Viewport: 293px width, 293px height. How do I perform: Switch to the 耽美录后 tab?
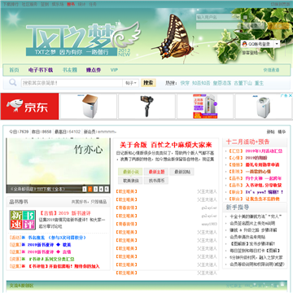click(x=130, y=181)
